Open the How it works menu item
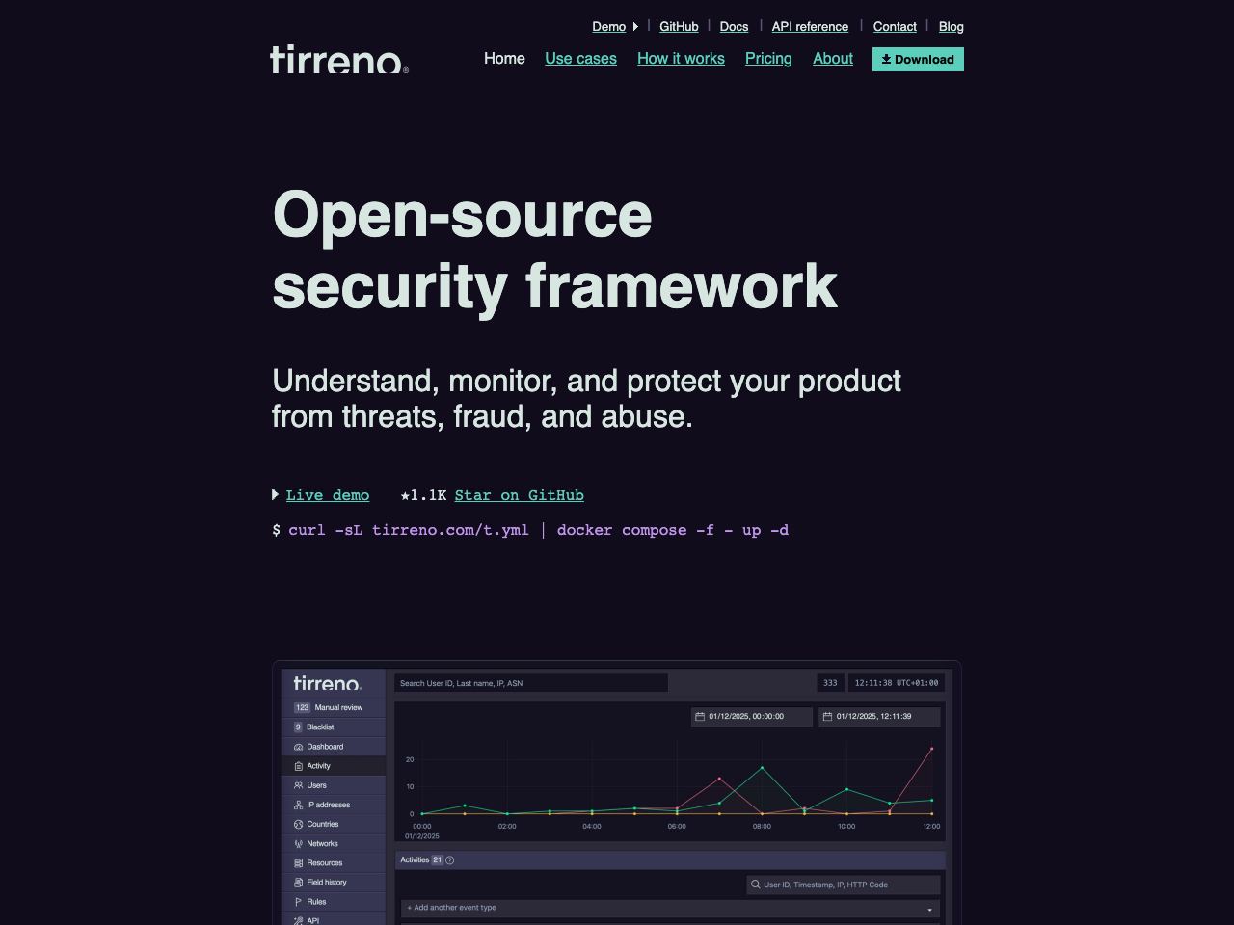The width and height of the screenshot is (1234, 925). pyautogui.click(x=681, y=58)
